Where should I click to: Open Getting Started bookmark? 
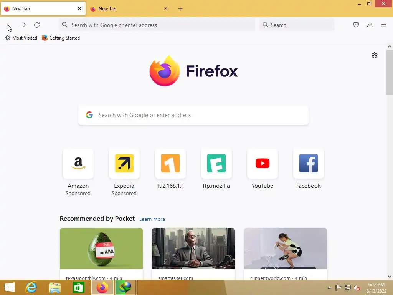tap(61, 38)
